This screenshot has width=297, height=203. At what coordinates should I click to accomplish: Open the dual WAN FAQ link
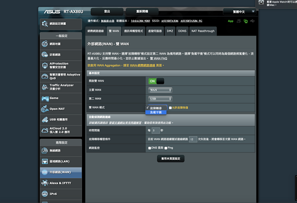click(158, 58)
